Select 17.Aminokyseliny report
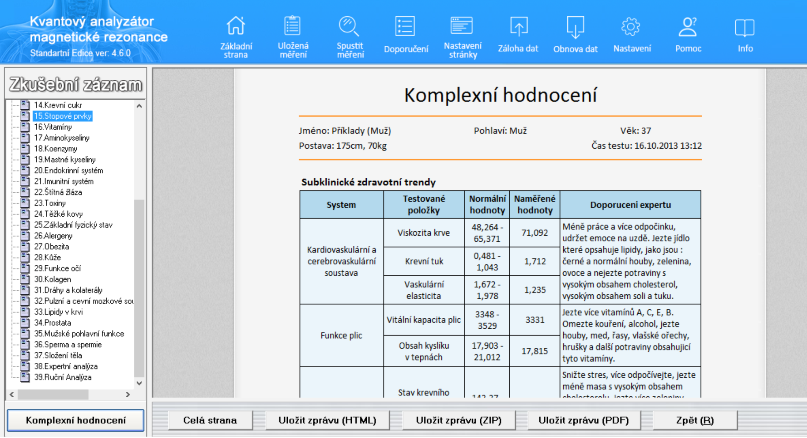This screenshot has width=807, height=438. (x=62, y=138)
